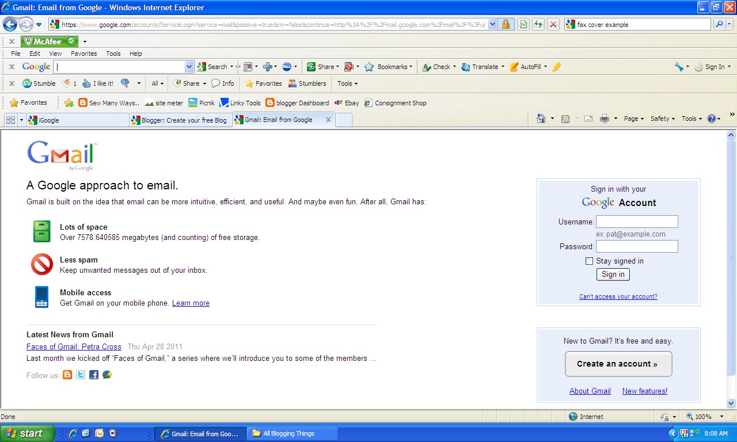737x442 pixels.
Task: Click the new tab button
Action: [x=343, y=120]
